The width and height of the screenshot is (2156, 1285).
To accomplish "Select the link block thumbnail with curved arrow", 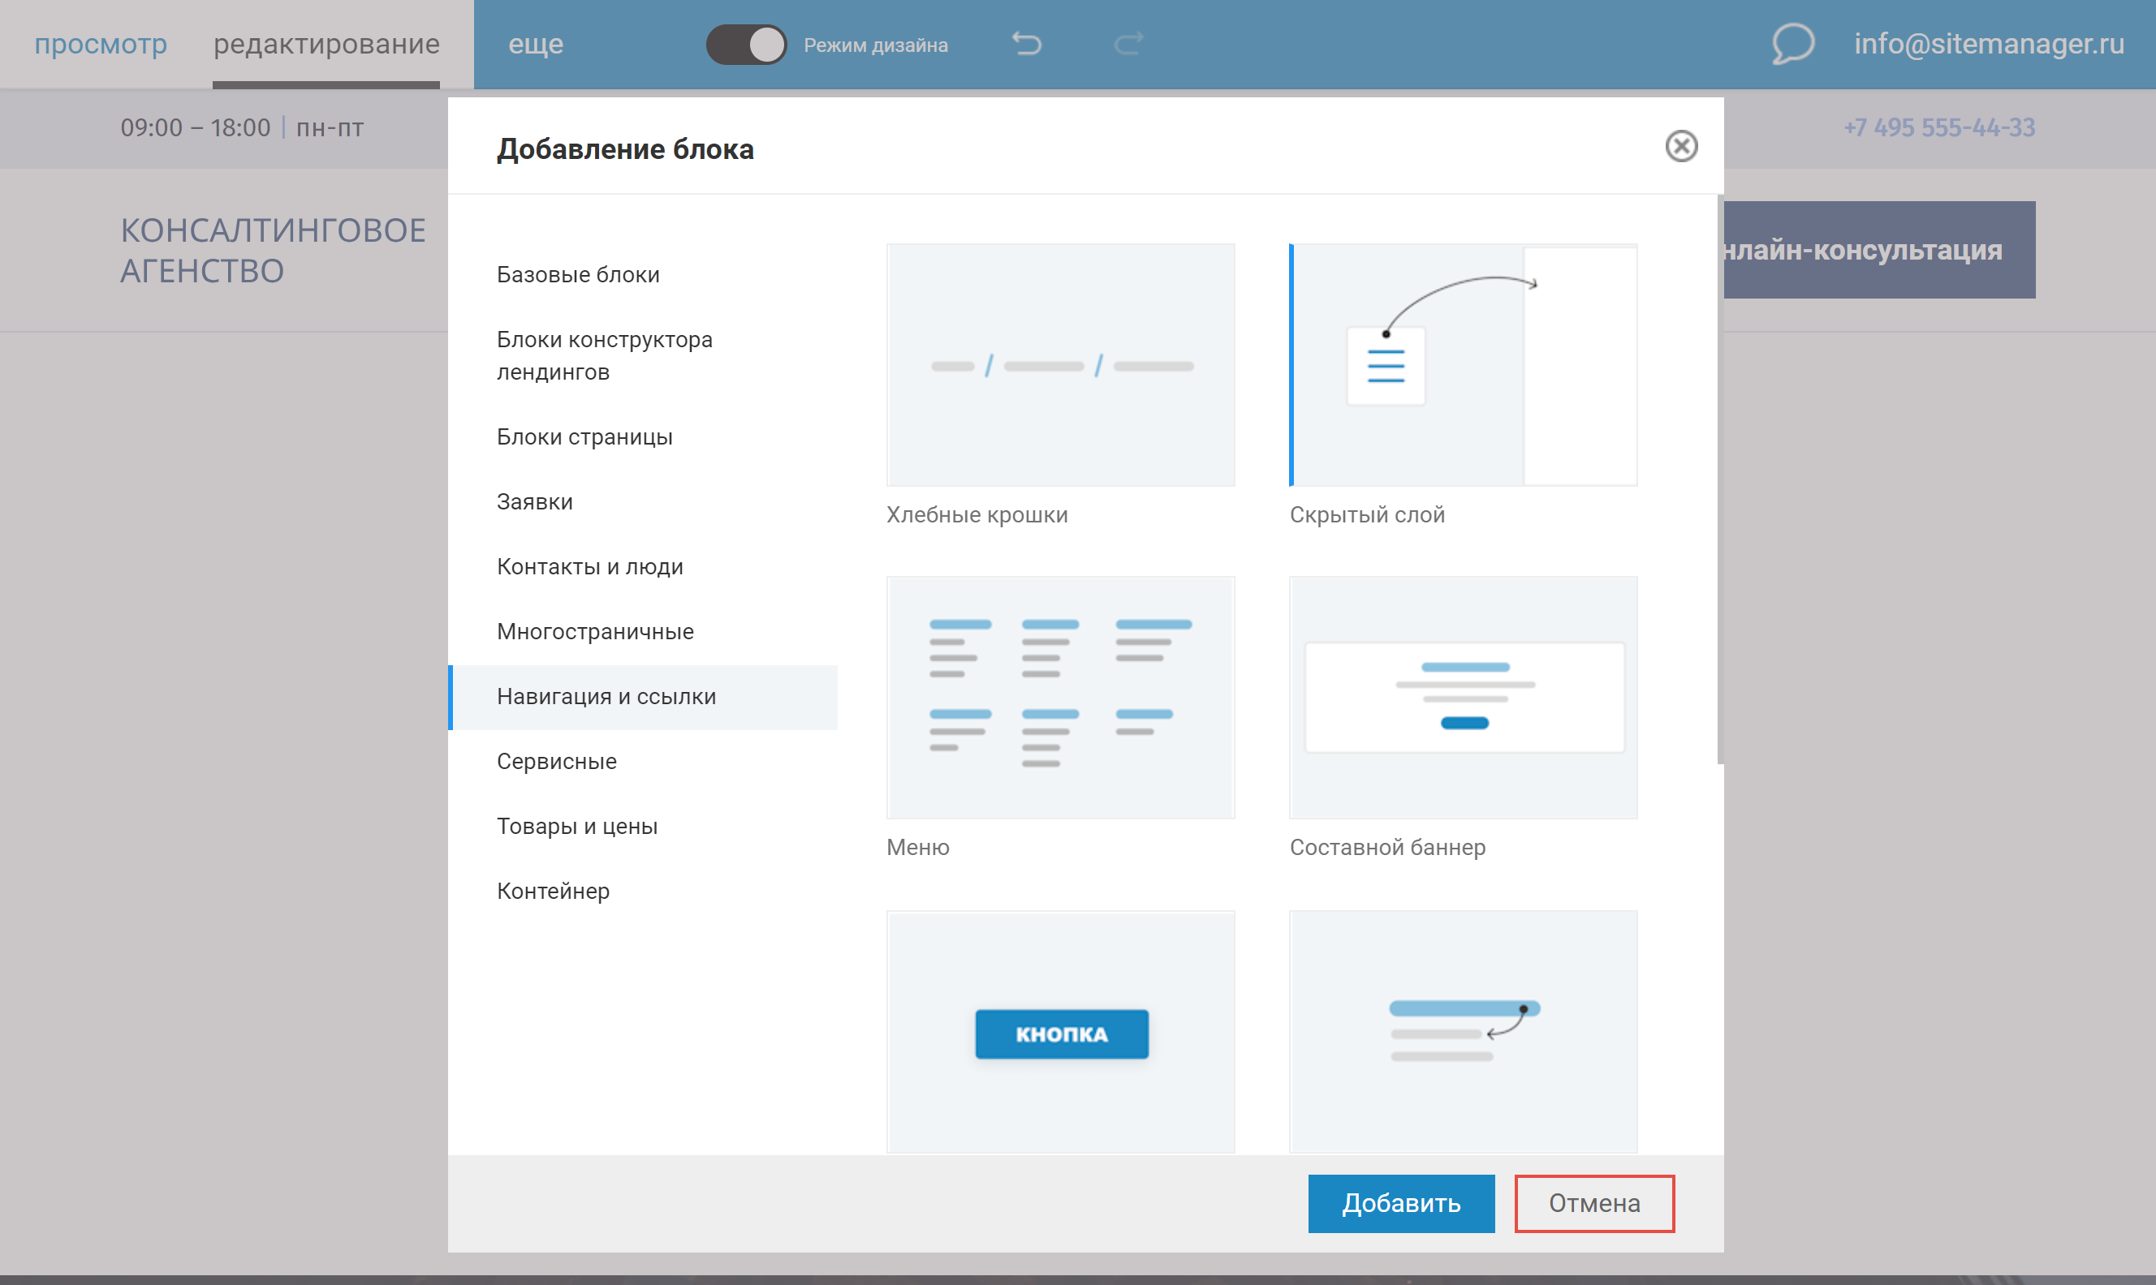I will 1462,1030.
